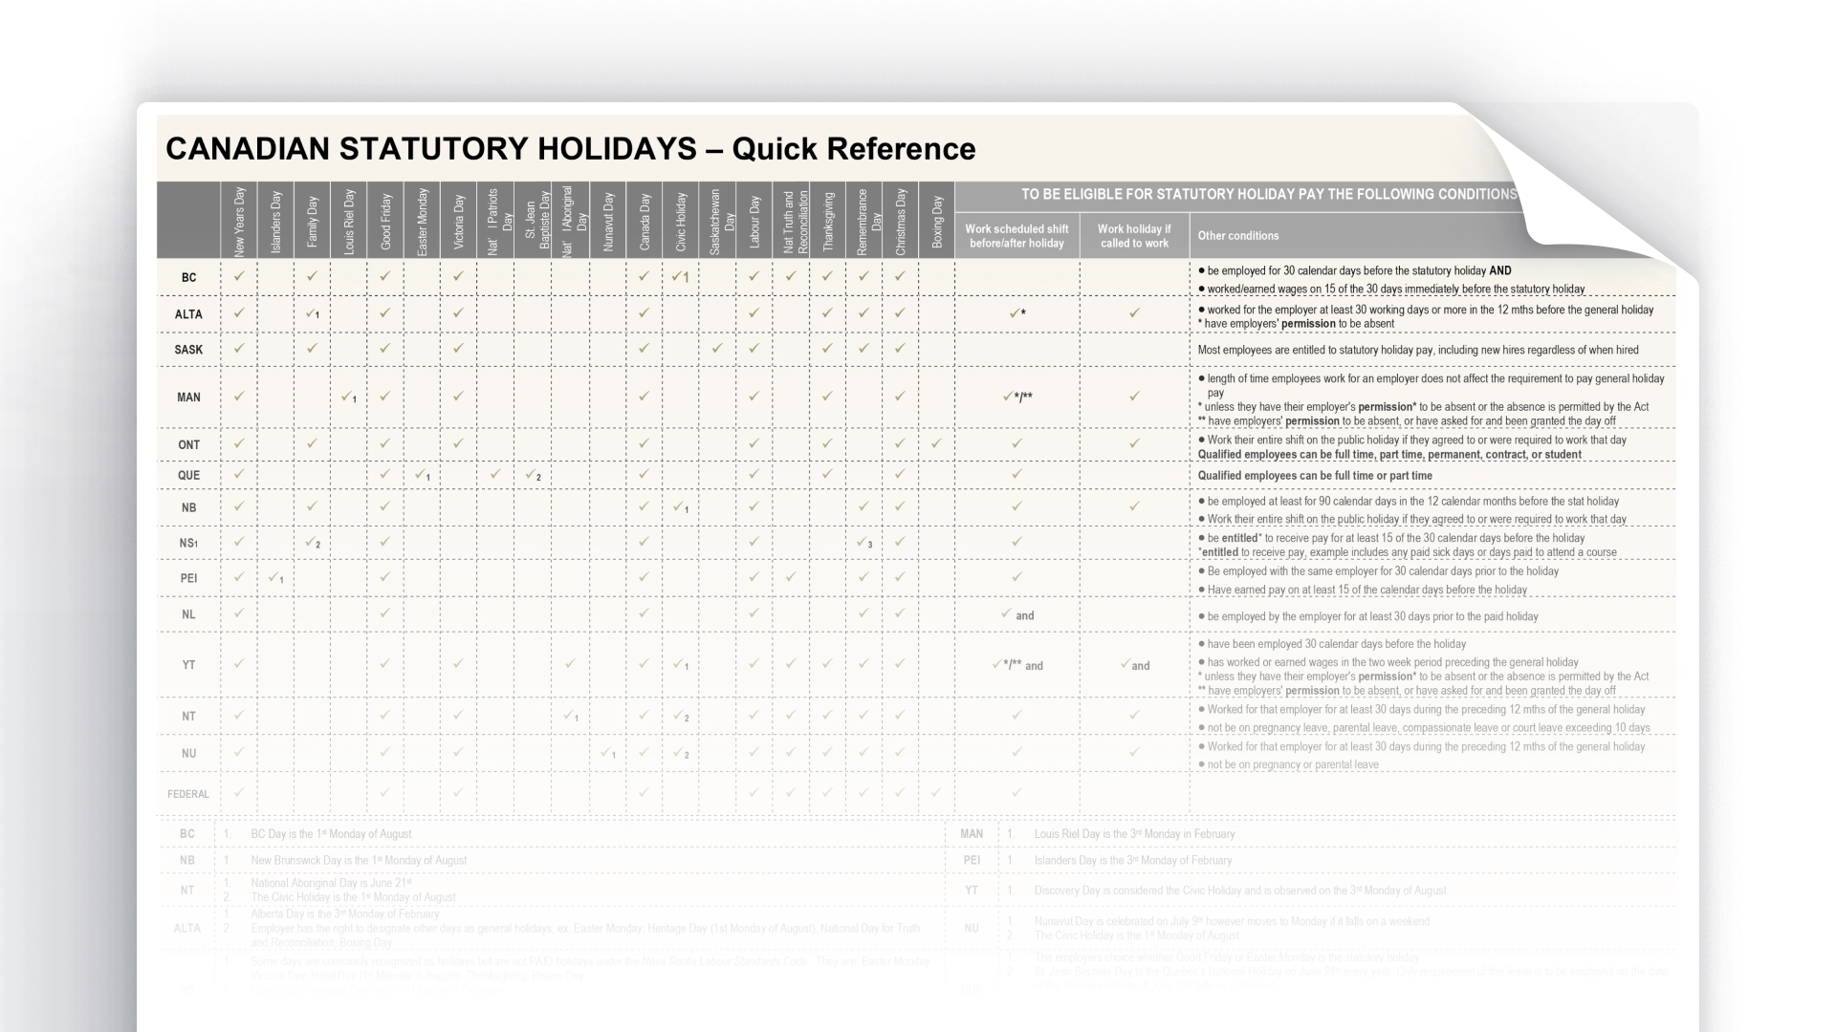Viewport: 1836px width, 1032px height.
Task: Click FEDERAL row's Boxing Day checkmark
Action: click(x=936, y=792)
